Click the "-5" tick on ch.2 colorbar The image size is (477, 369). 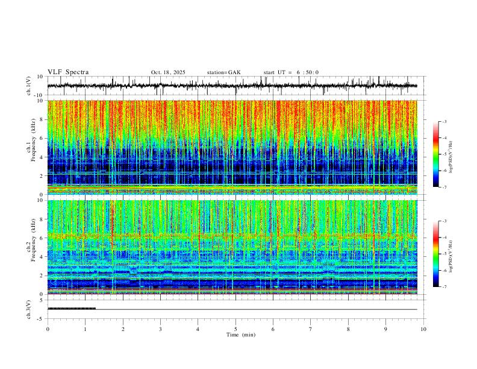(444, 254)
